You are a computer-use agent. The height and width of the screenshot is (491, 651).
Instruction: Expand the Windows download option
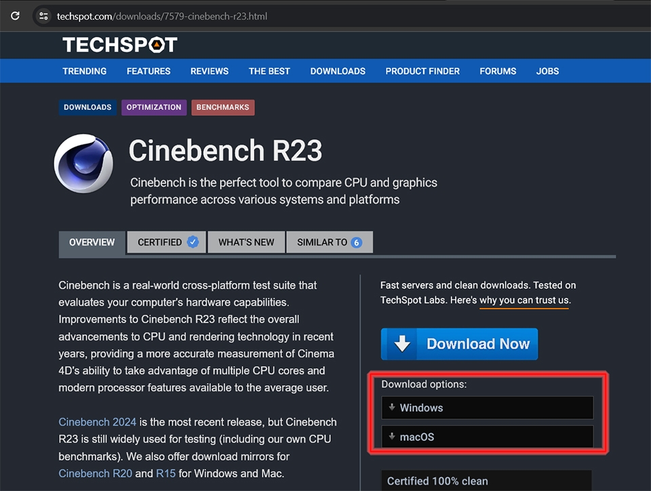[487, 408]
